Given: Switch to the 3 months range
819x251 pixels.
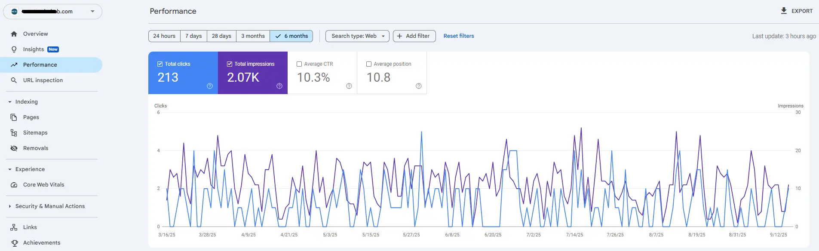Looking at the screenshot, I should click(253, 36).
